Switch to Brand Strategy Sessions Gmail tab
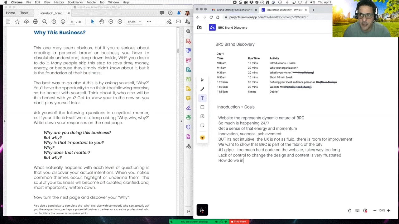The height and width of the screenshot is (224, 399). coord(235,10)
